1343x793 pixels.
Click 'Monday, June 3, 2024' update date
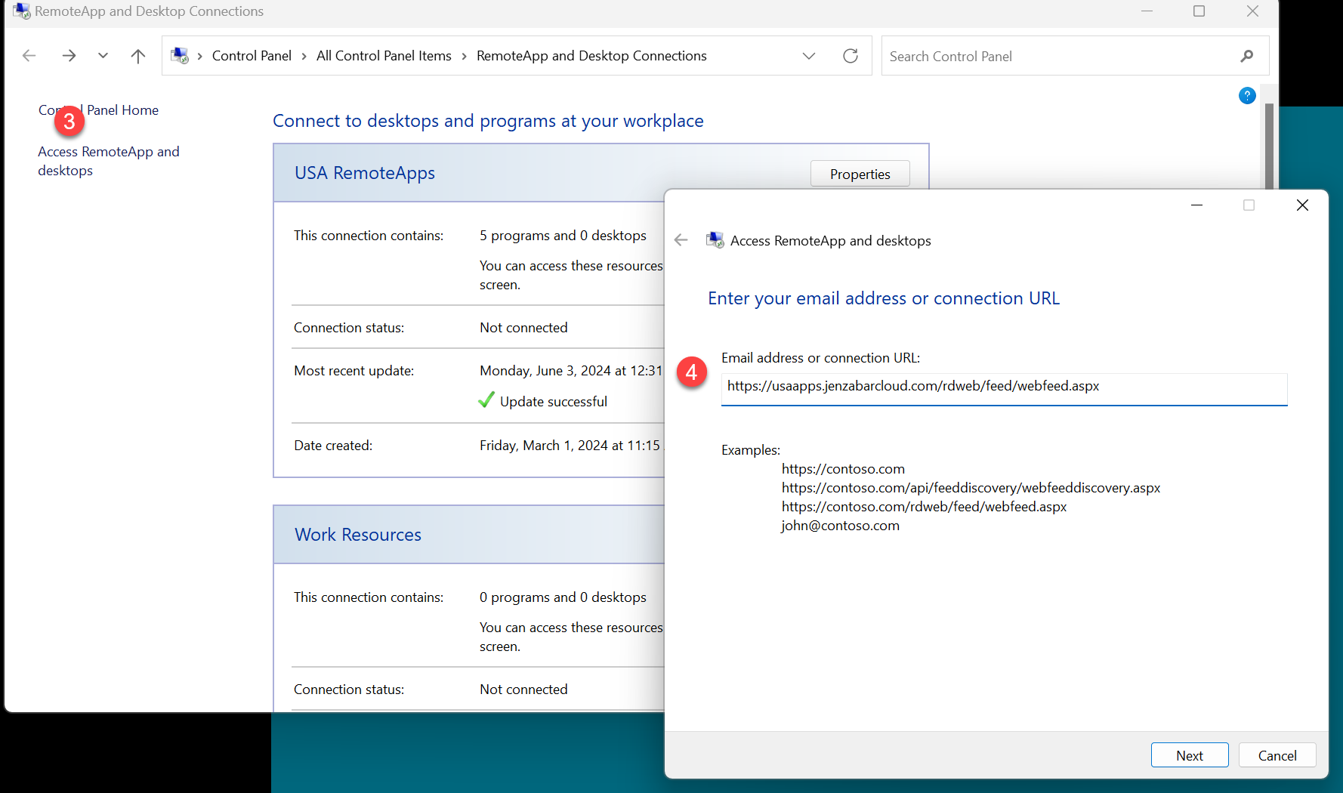(x=571, y=371)
